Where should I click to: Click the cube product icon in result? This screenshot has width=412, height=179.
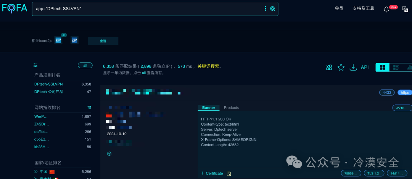109,154
